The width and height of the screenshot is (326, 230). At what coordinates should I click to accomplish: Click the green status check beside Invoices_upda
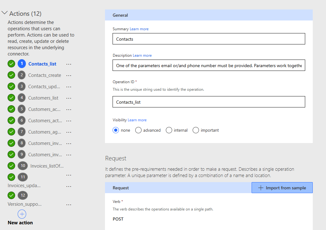click(x=11, y=177)
